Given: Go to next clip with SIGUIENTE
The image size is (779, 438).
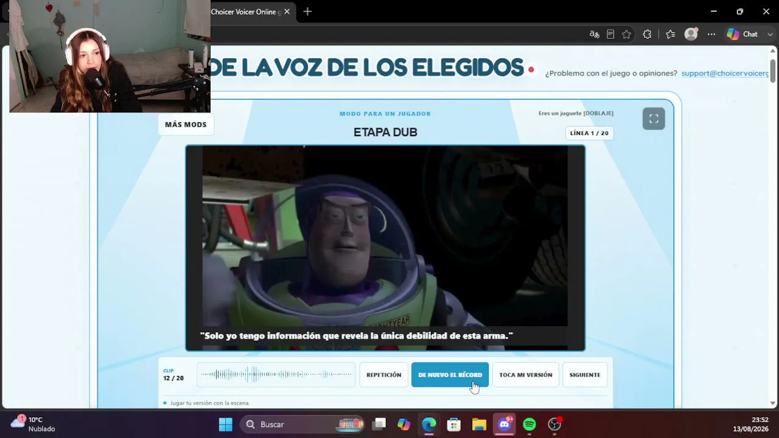Looking at the screenshot, I should (x=585, y=375).
